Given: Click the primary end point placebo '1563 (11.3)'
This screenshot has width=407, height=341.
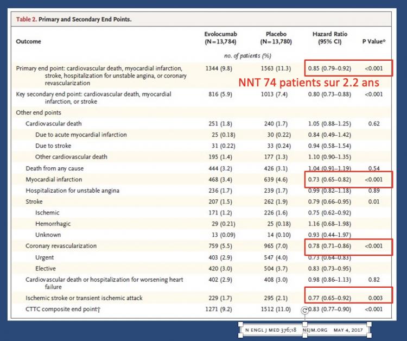Looking at the screenshot, I should [276, 68].
